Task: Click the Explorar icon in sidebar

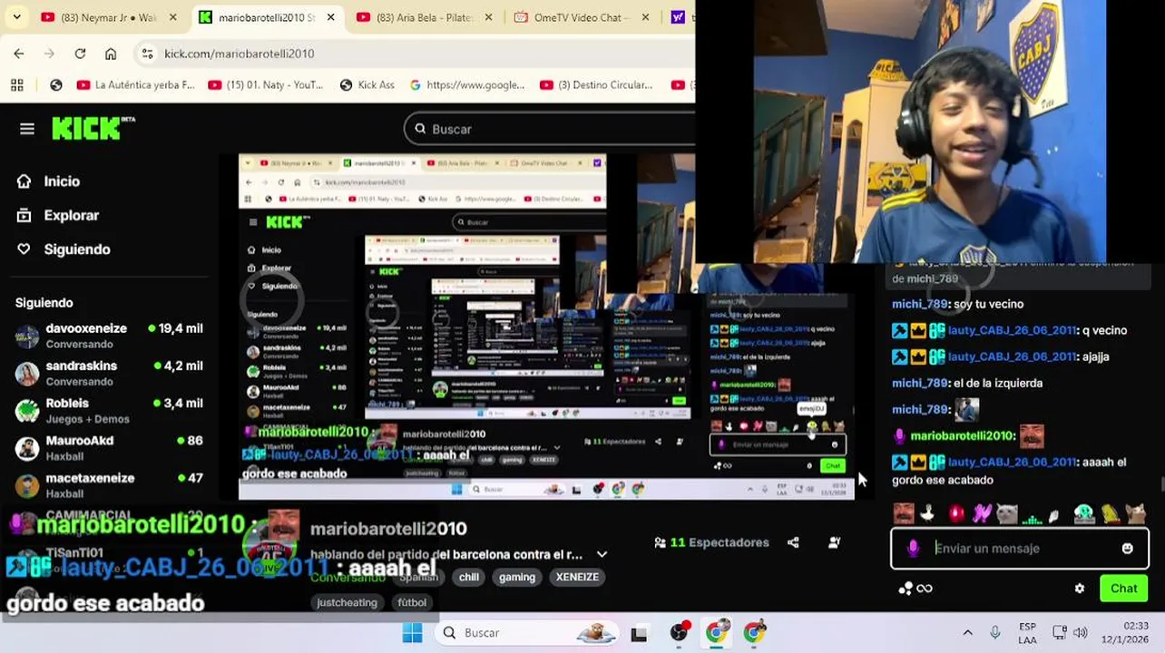Action: coord(24,215)
